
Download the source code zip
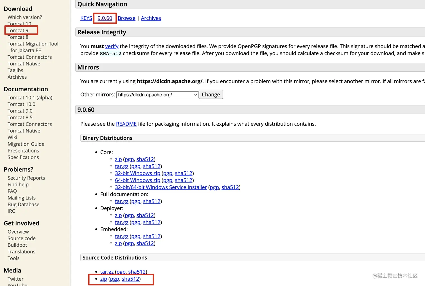click(x=104, y=279)
